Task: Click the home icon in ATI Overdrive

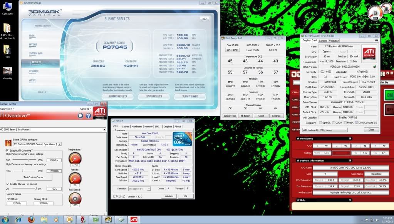Action: click(x=80, y=116)
